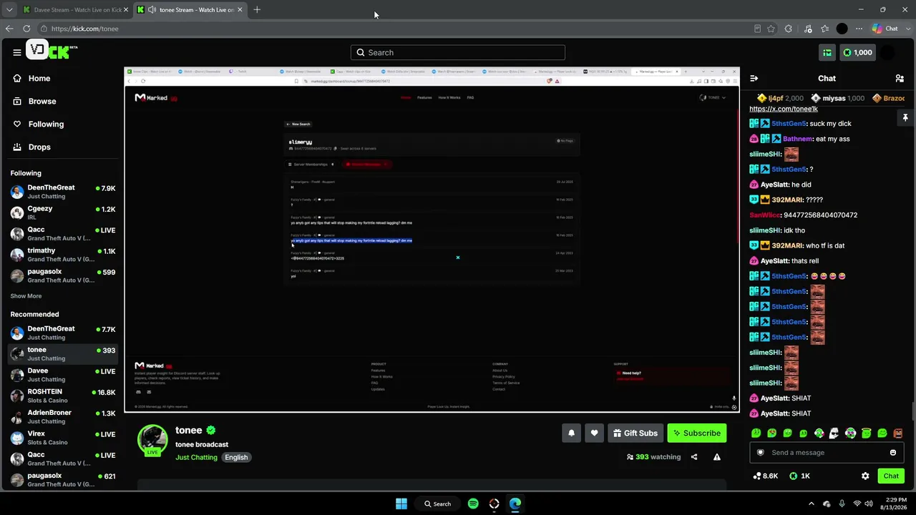Open DeenTheGreat in the Following list
The image size is (916, 515).
pyautogui.click(x=63, y=192)
